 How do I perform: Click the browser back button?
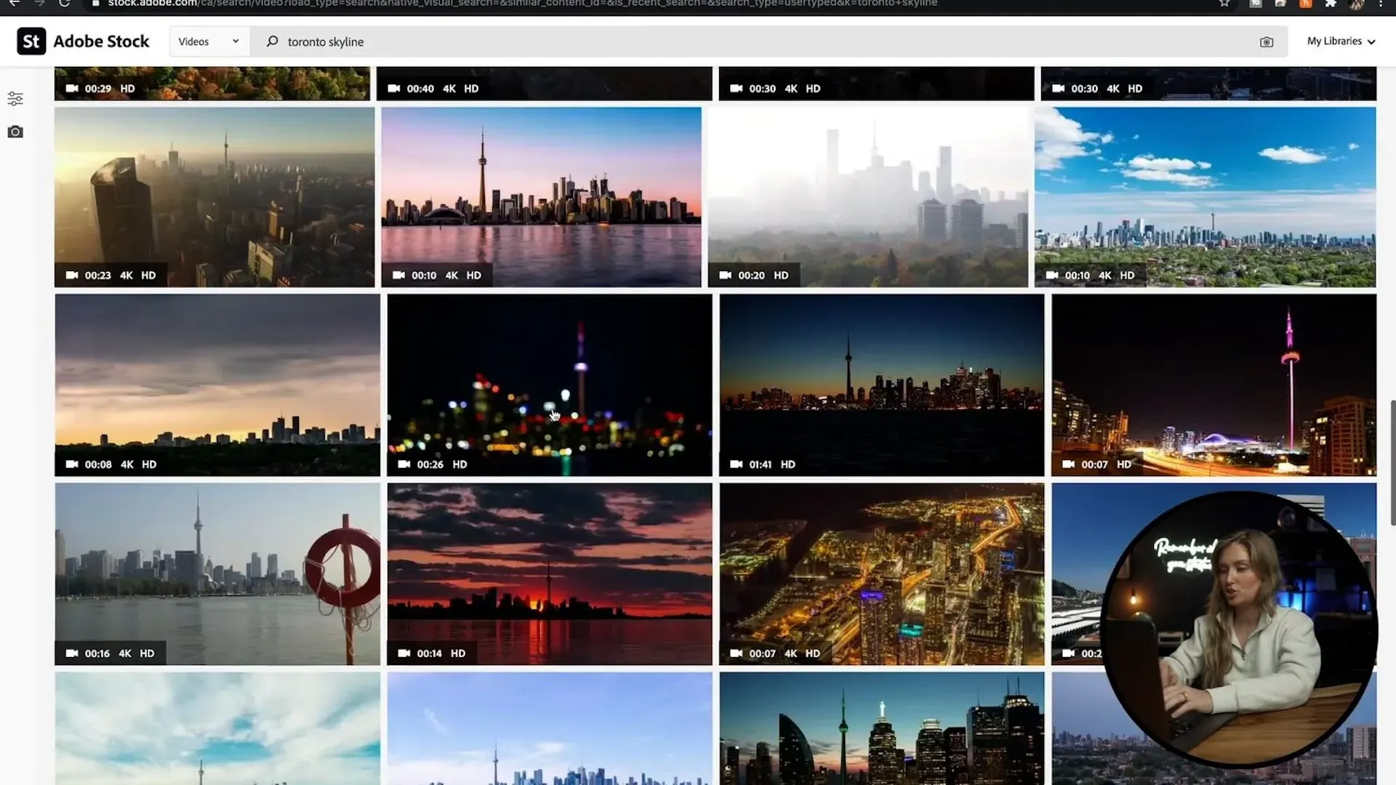point(15,4)
